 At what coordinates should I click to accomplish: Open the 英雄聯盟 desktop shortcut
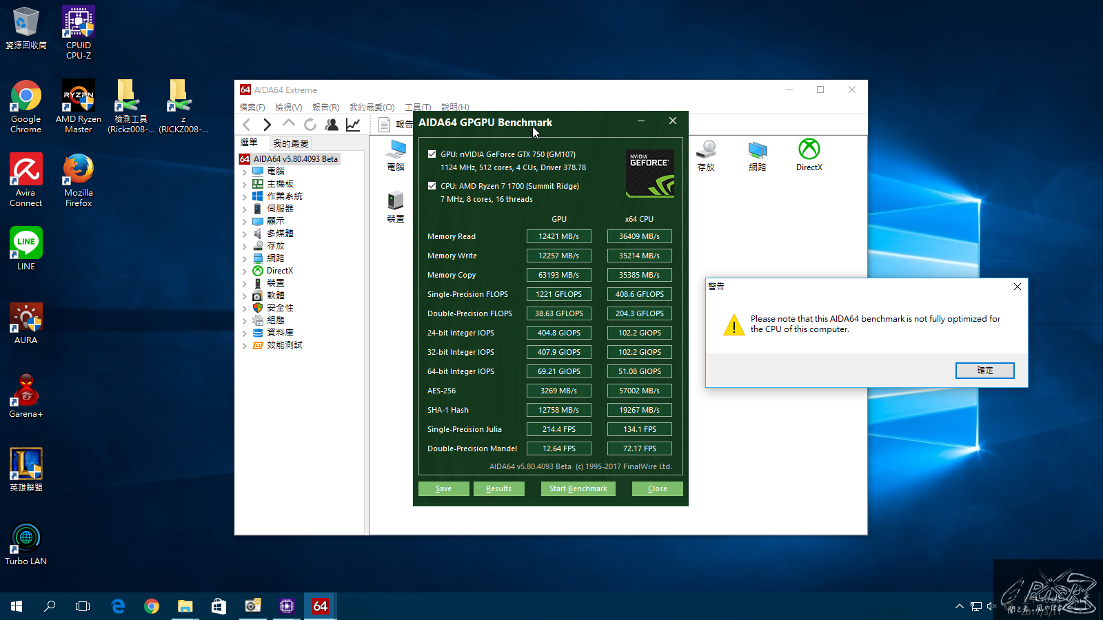tap(26, 470)
